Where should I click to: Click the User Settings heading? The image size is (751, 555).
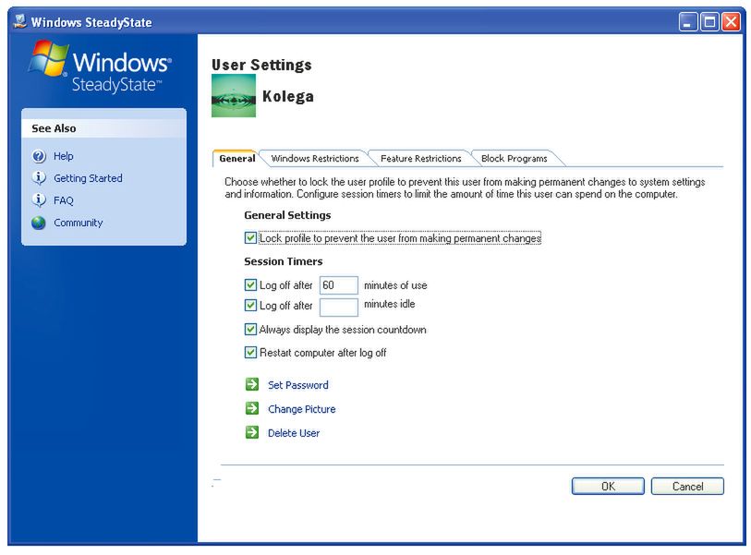[x=261, y=65]
